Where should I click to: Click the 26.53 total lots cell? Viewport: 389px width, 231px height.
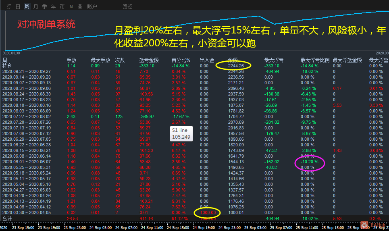(x=73, y=219)
